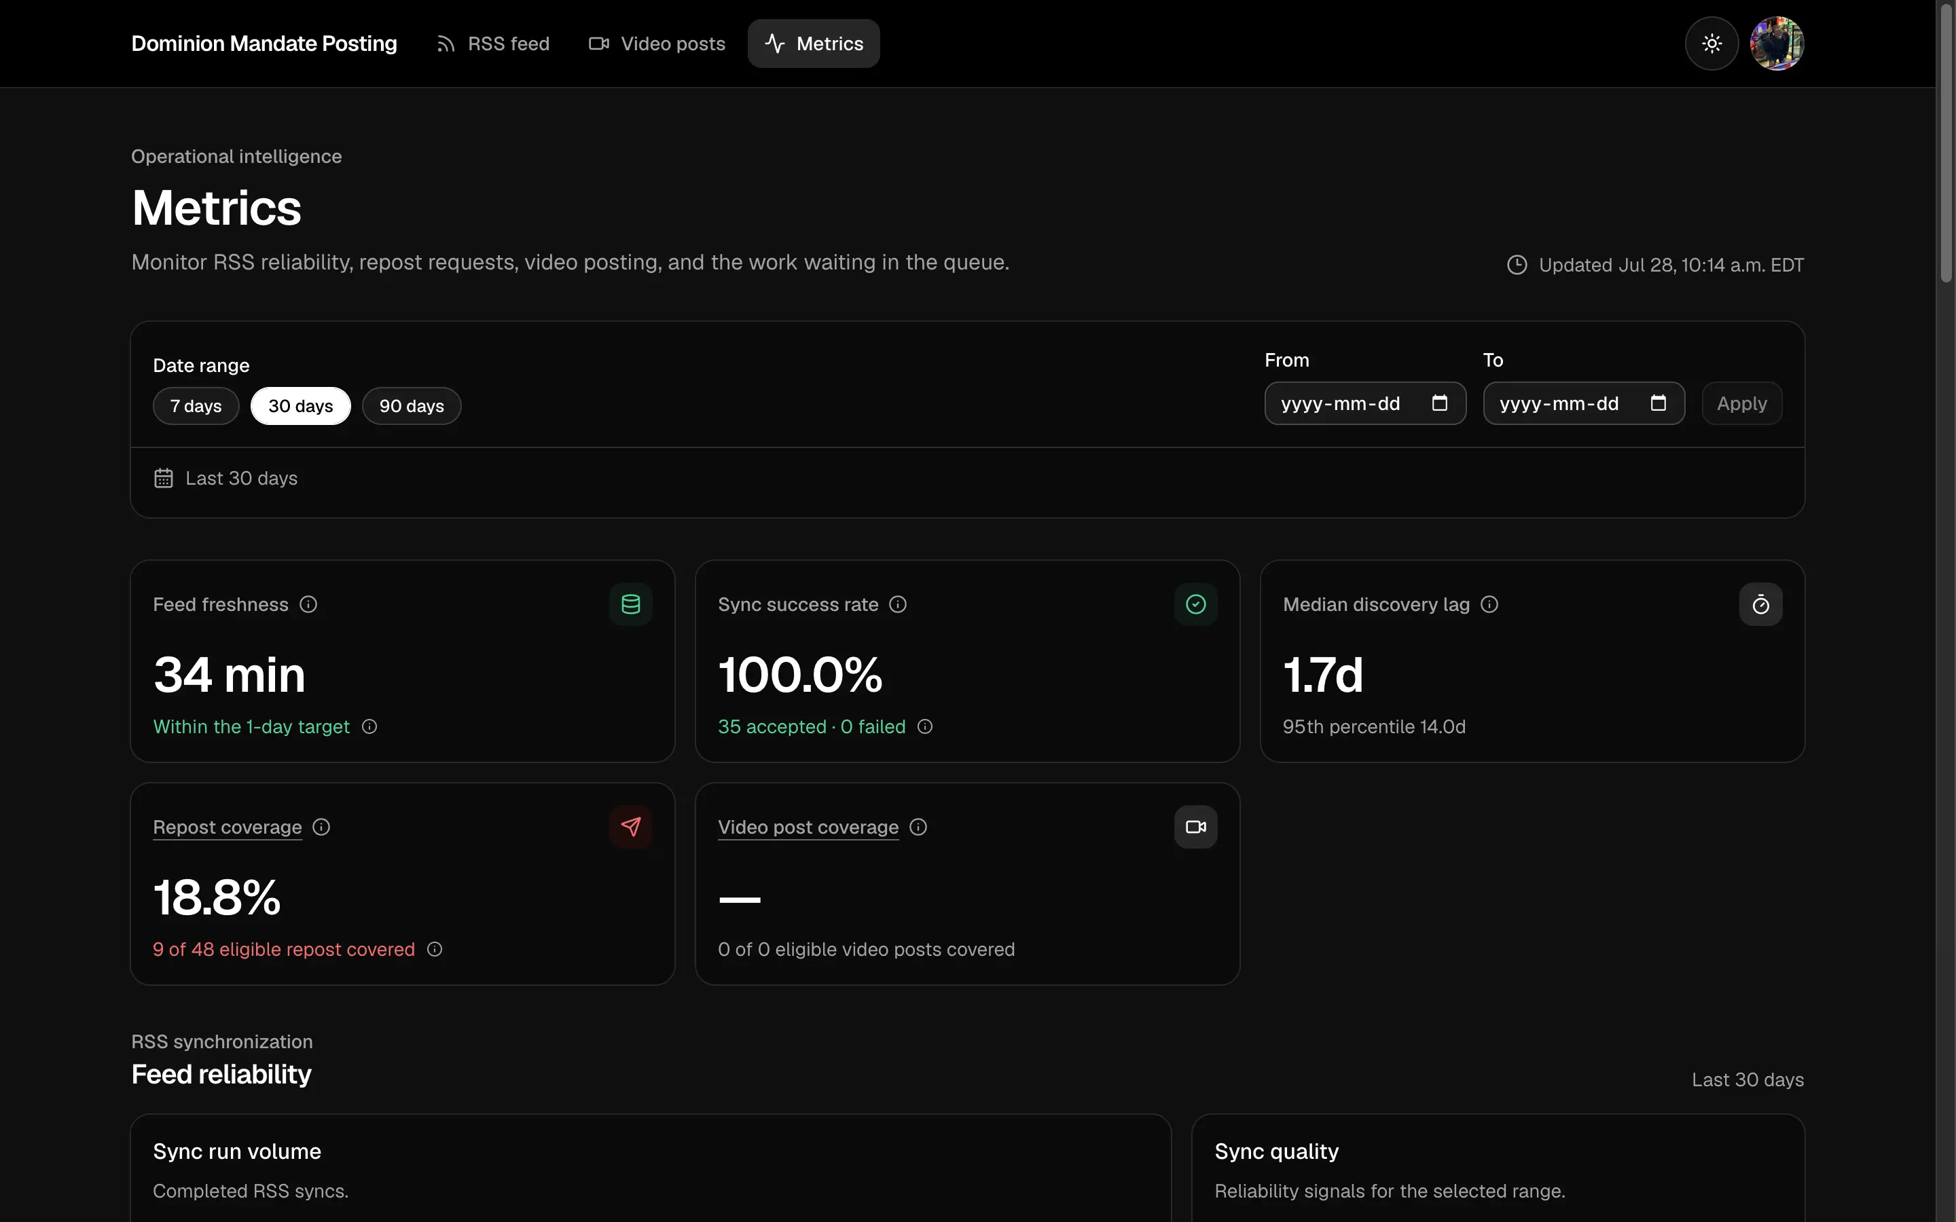Show info for Feed freshness
This screenshot has height=1222, width=1956.
coord(308,604)
